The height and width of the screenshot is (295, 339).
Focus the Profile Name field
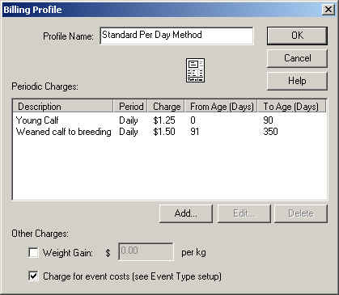(176, 36)
